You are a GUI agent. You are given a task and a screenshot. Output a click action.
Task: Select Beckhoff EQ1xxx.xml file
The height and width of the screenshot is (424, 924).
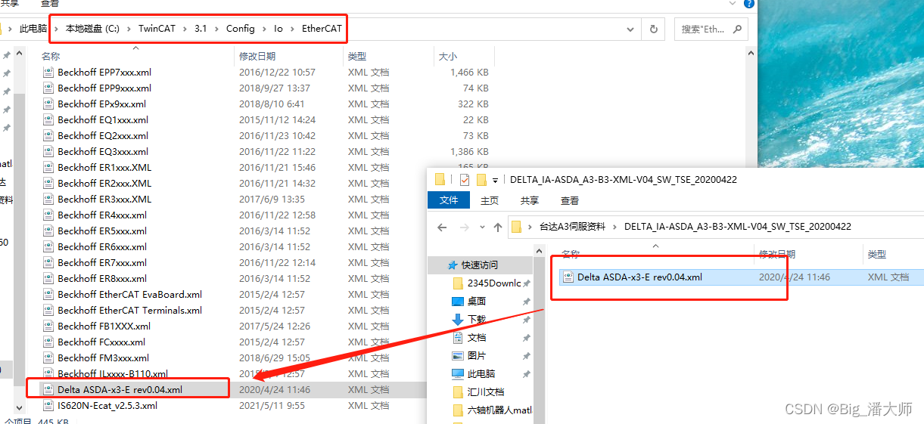[103, 120]
